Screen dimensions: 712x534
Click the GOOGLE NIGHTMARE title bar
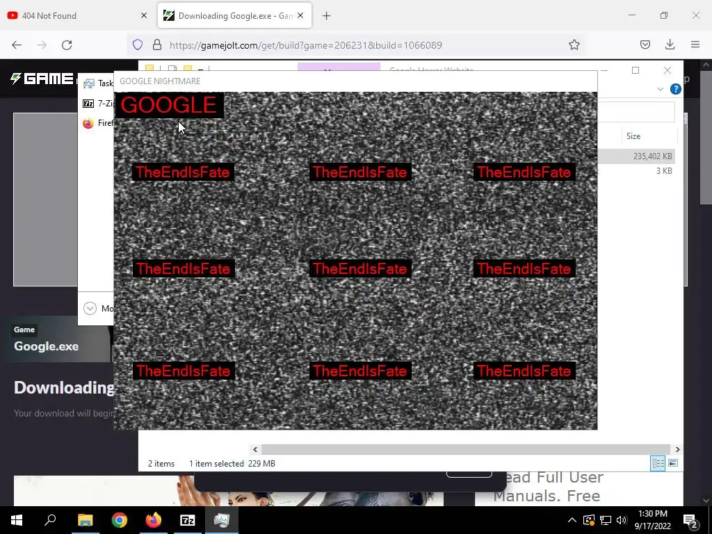coord(355,81)
